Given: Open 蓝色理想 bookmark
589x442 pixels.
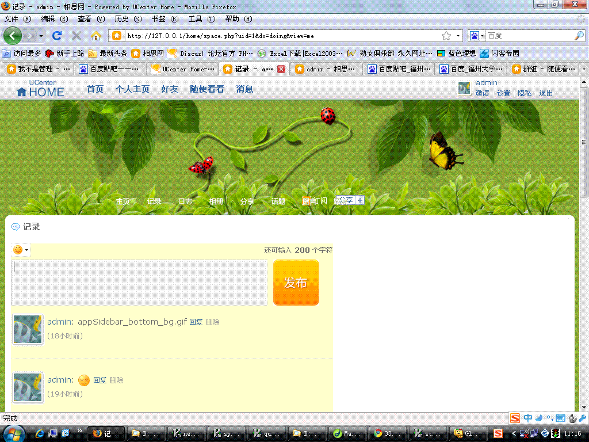Looking at the screenshot, I should tap(456, 54).
